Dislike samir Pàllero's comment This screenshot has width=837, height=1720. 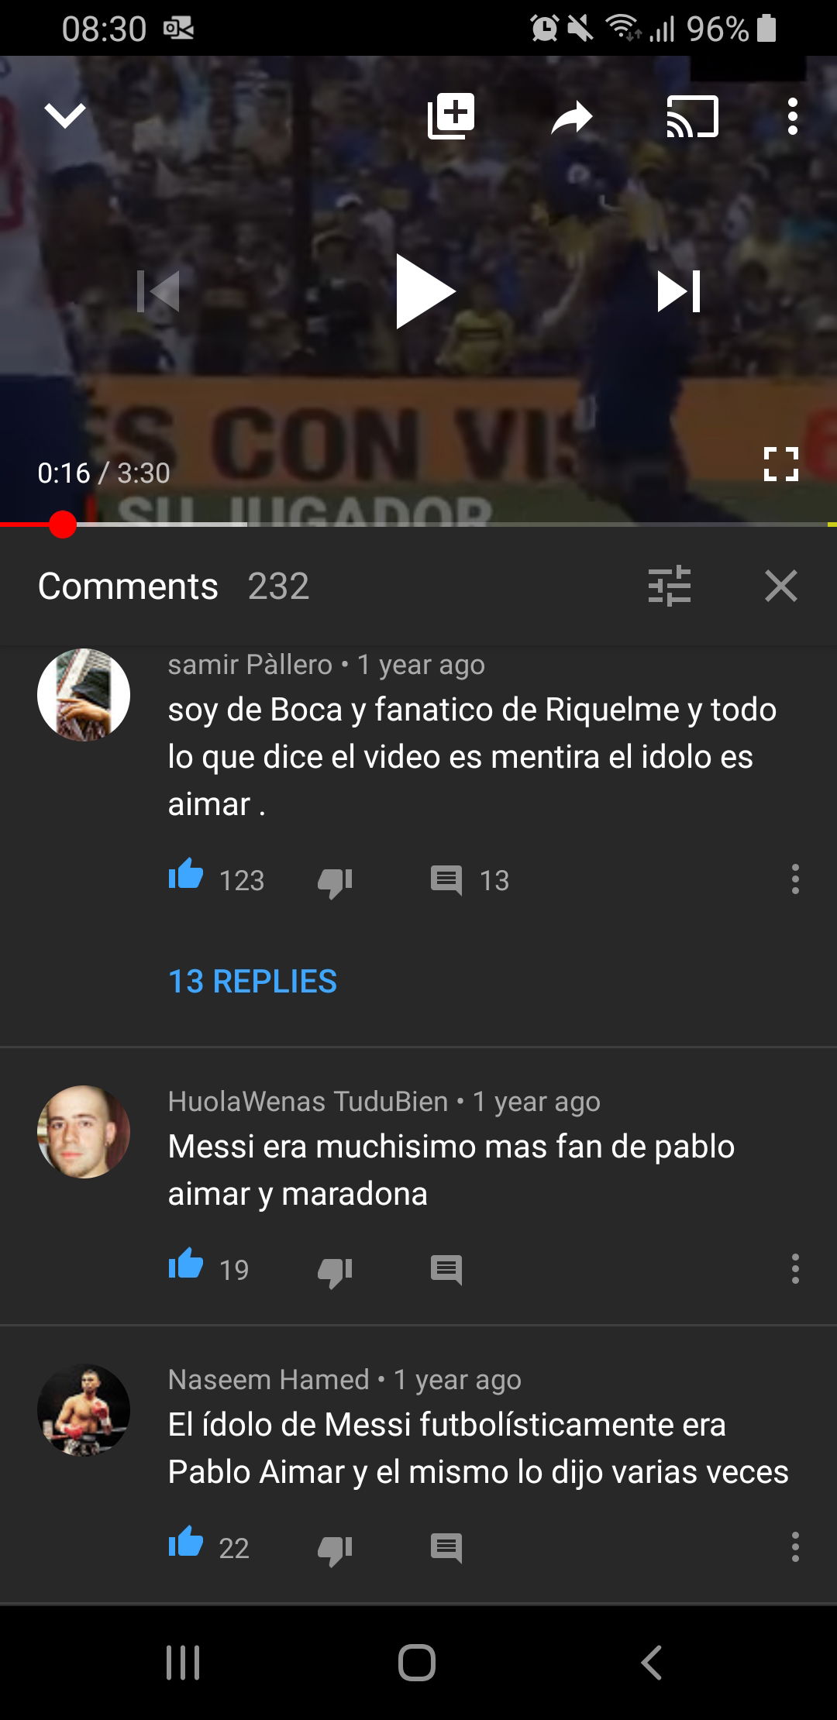tap(335, 882)
